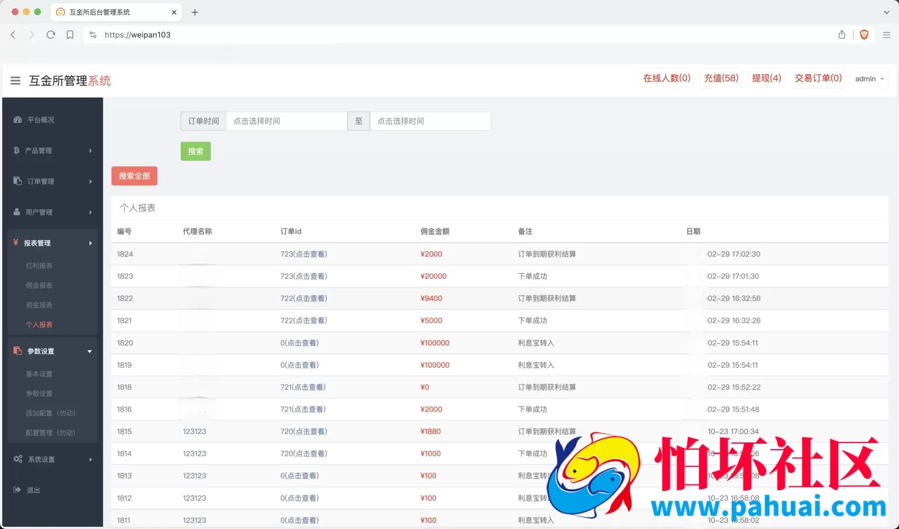
Task: Click the green 搜索 button
Action: pyautogui.click(x=196, y=151)
